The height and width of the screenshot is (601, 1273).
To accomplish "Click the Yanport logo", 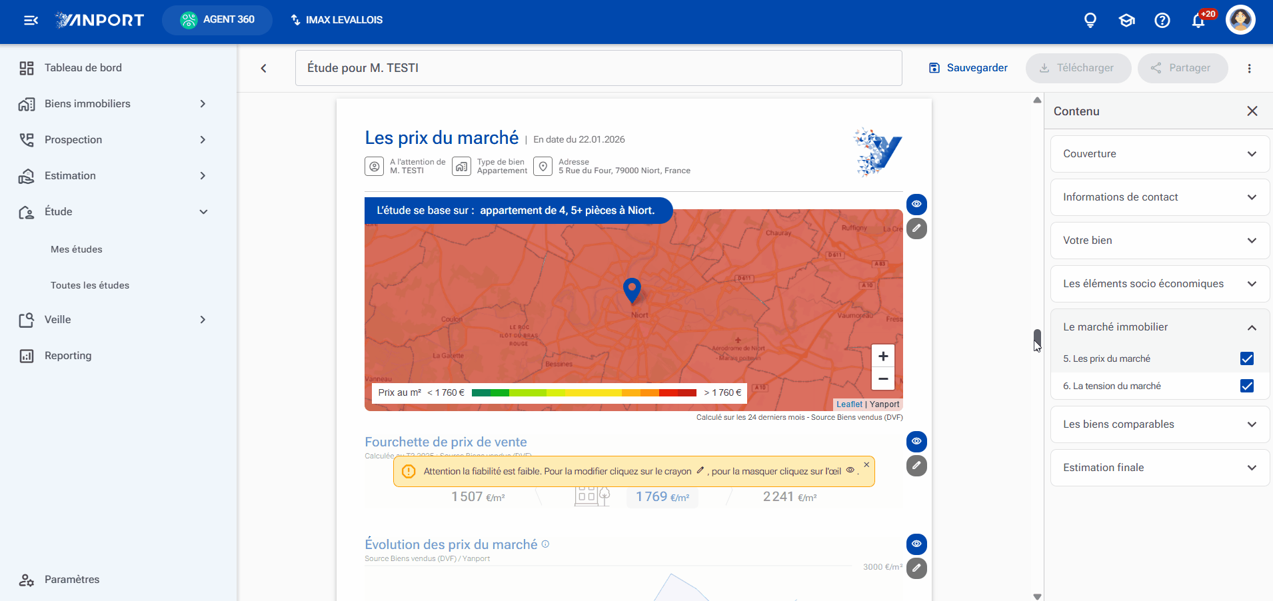I will click(x=99, y=20).
